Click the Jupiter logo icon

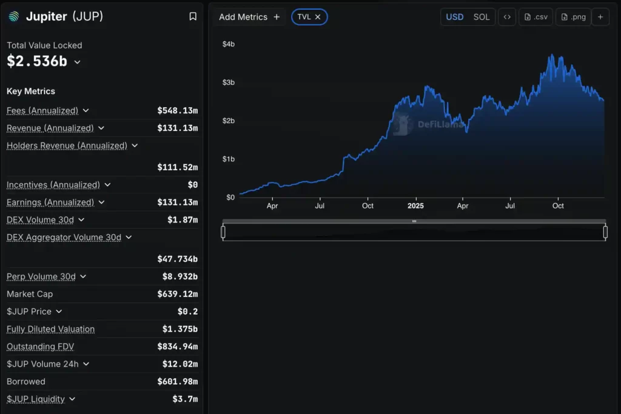tap(13, 17)
